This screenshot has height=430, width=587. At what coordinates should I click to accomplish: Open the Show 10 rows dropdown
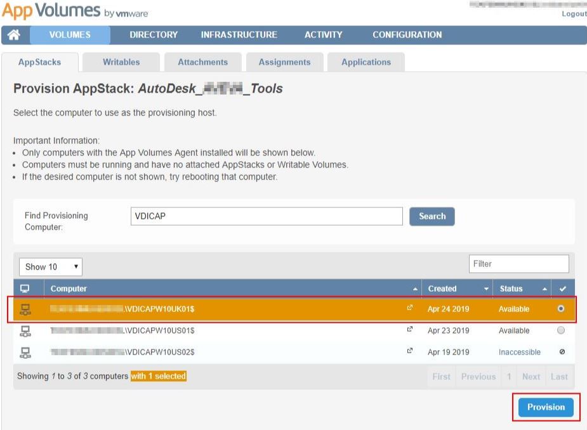point(51,267)
